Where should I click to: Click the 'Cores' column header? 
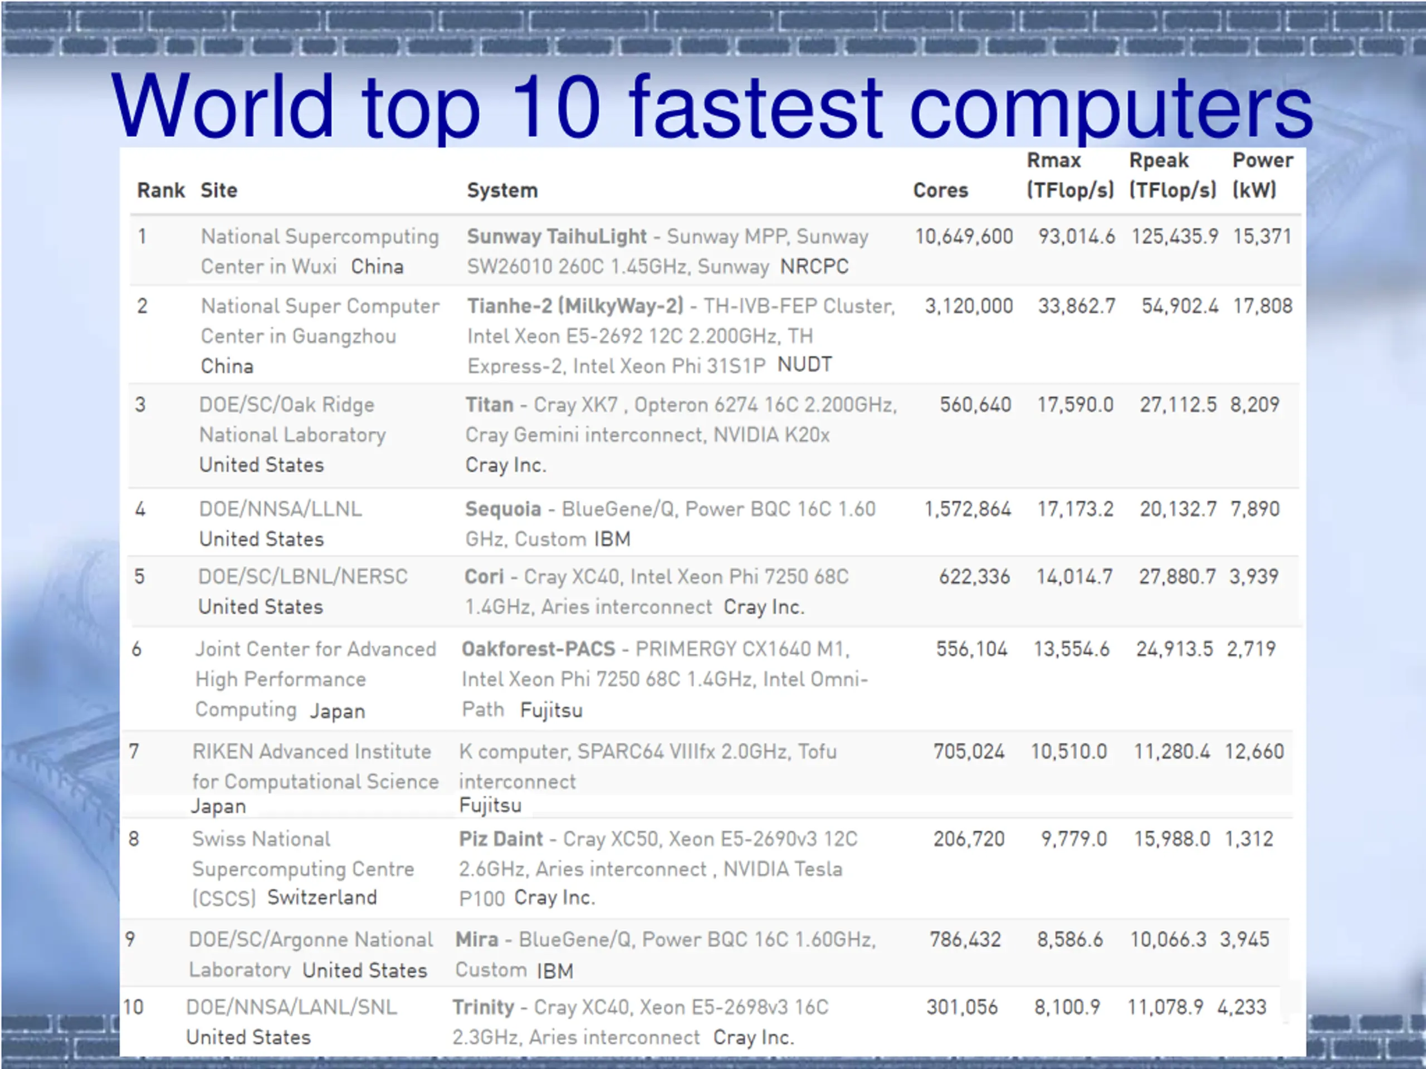pyautogui.click(x=941, y=191)
